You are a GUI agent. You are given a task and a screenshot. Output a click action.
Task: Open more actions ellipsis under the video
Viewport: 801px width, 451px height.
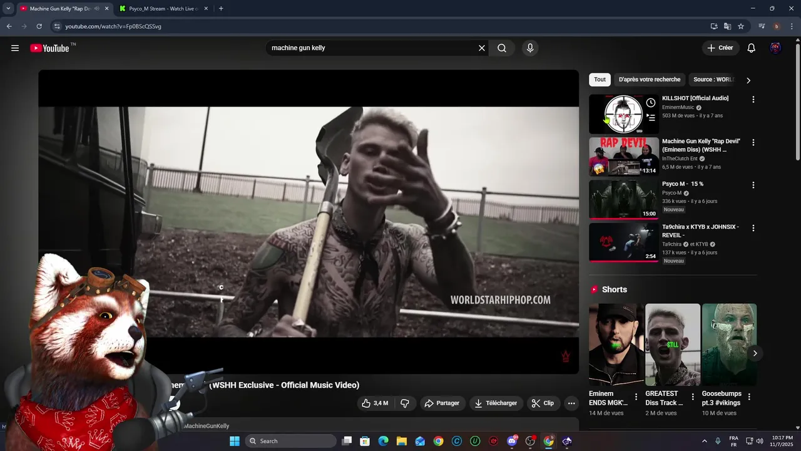click(x=571, y=403)
